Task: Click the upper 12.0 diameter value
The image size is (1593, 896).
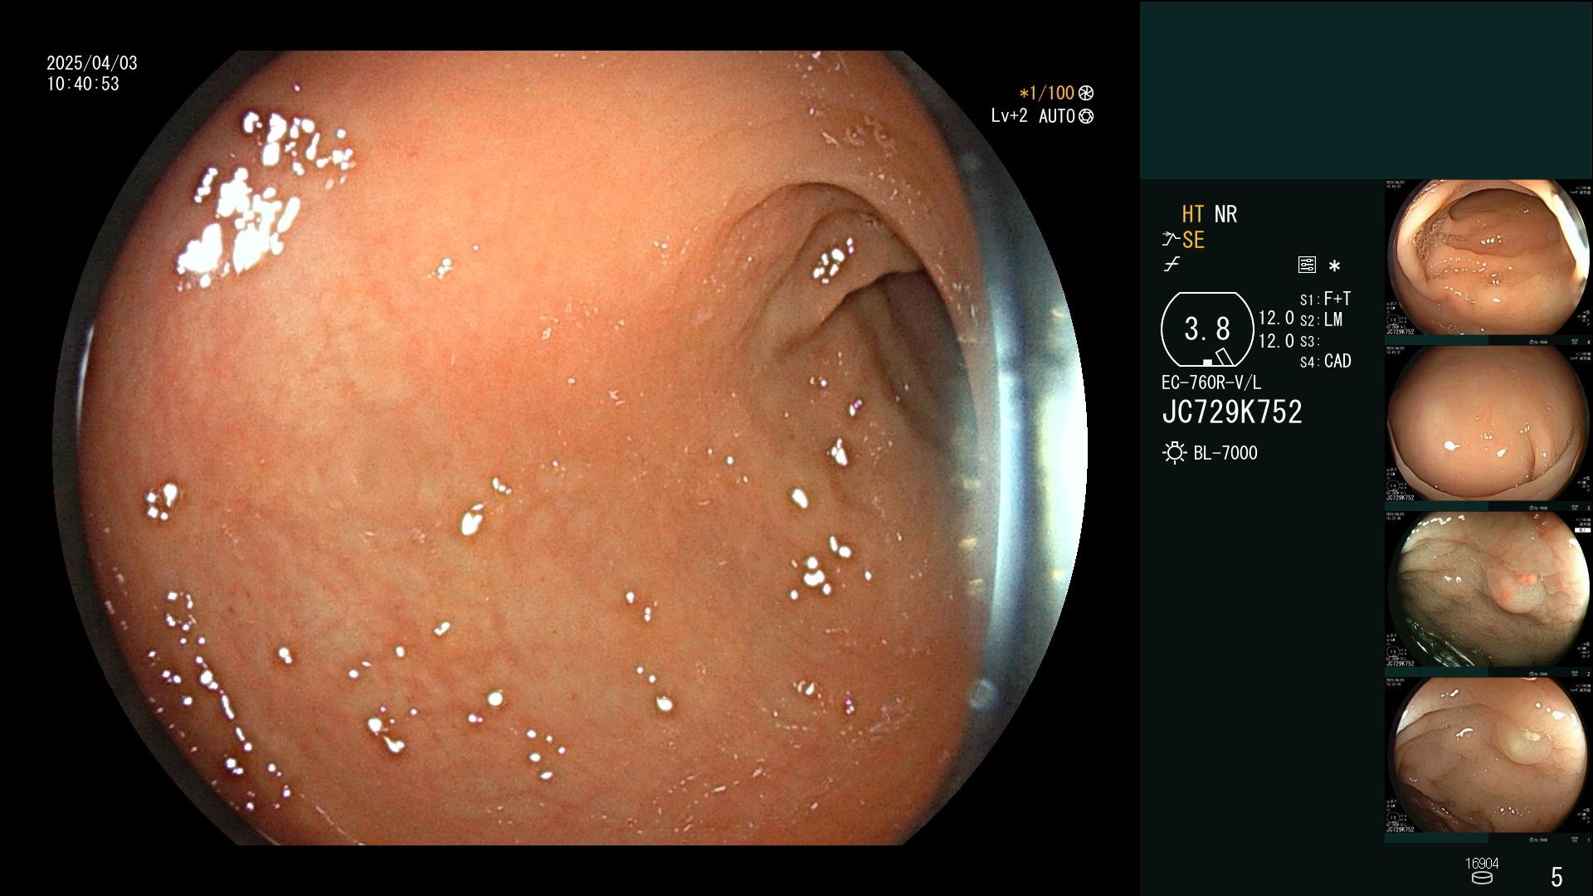Action: pos(1276,318)
